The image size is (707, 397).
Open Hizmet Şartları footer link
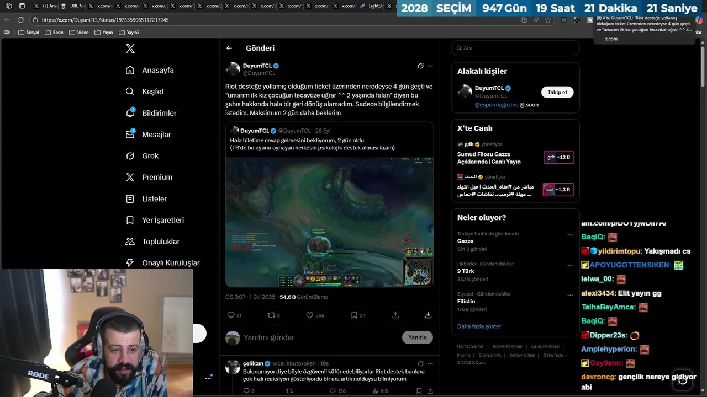471,346
